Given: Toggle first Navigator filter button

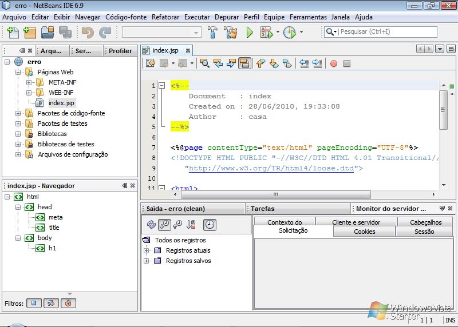Looking at the screenshot, I should tap(34, 303).
